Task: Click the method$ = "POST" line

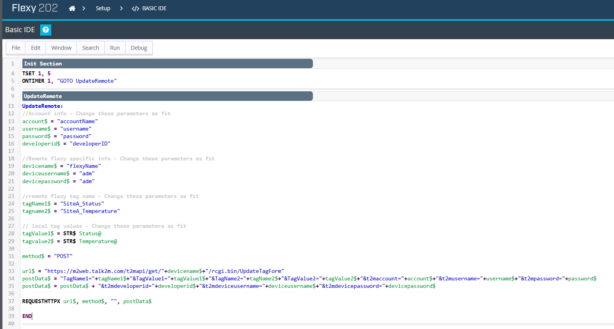Action: (47, 256)
